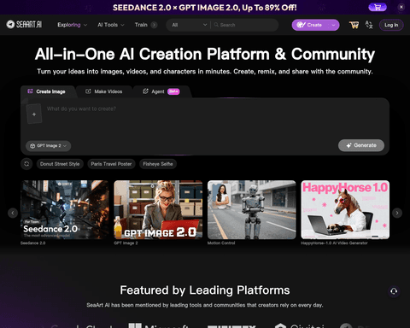
Task: Add a reference image with the plus tile
Action: pos(34,114)
